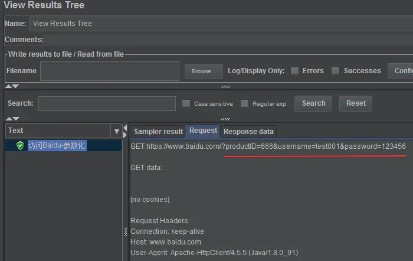Image resolution: width=413 pixels, height=261 pixels.
Task: Click the divider grip below the Filename panel
Action: [225, 87]
